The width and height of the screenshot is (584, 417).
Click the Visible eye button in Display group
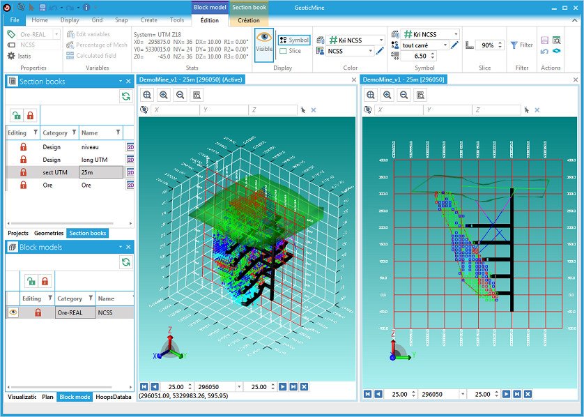click(264, 45)
